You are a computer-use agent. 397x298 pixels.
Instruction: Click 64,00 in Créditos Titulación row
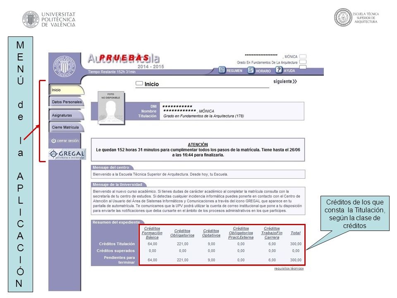click(153, 244)
